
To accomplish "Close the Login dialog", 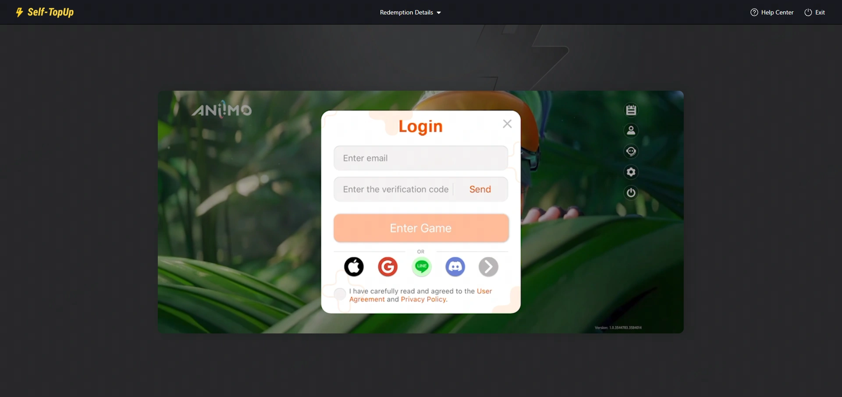I will [507, 124].
